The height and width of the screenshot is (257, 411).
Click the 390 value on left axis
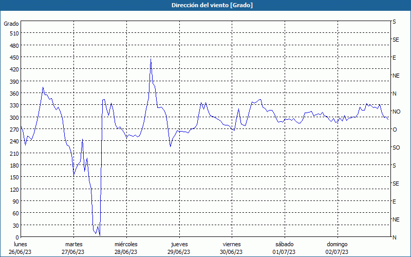click(x=14, y=82)
